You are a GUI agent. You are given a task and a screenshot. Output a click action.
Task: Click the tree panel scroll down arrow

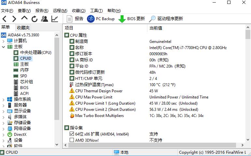57,145
